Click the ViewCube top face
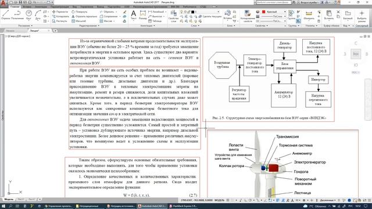The image size is (372, 209). 356,54
